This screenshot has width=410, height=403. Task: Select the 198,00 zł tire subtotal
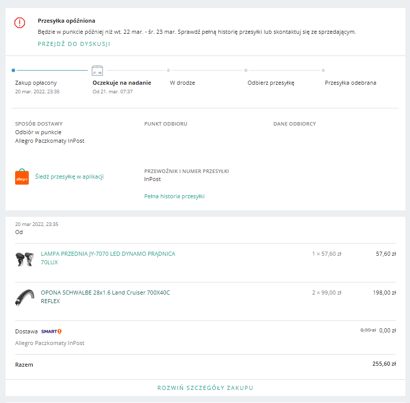click(384, 293)
